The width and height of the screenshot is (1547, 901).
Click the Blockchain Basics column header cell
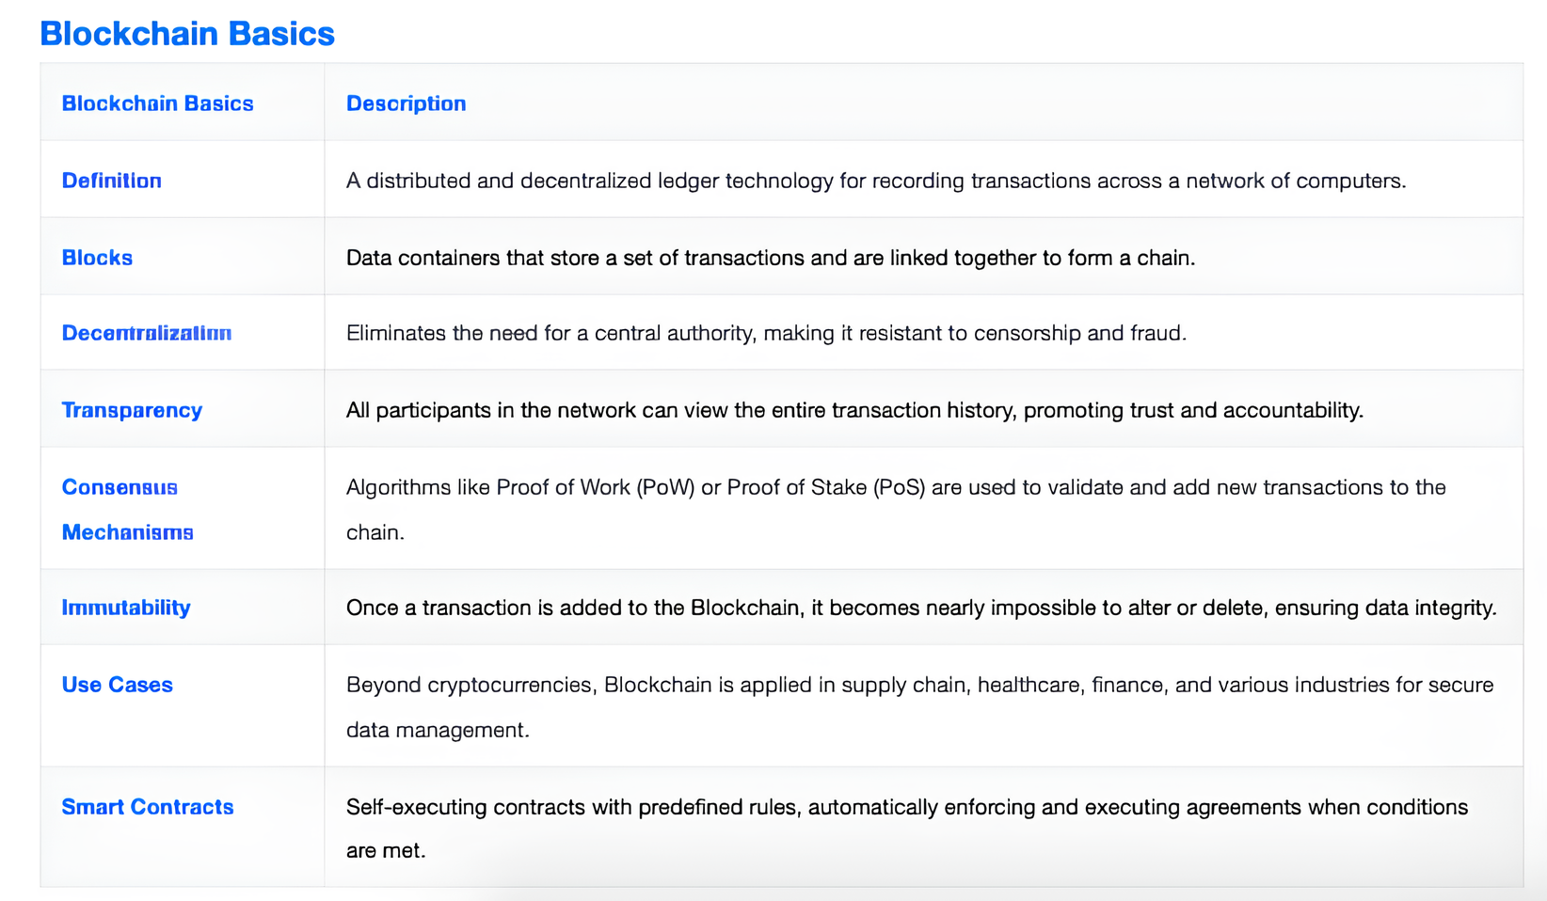pyautogui.click(x=157, y=103)
